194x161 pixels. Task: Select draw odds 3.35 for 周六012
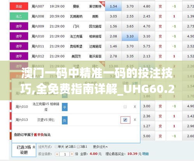130,56
